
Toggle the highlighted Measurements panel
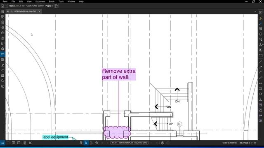pos(2,54)
